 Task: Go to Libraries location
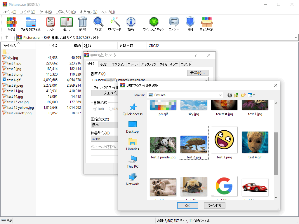point(133,145)
